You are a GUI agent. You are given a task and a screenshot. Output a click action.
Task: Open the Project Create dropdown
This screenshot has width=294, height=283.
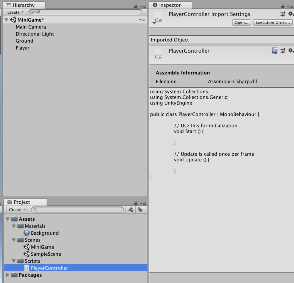coord(17,210)
